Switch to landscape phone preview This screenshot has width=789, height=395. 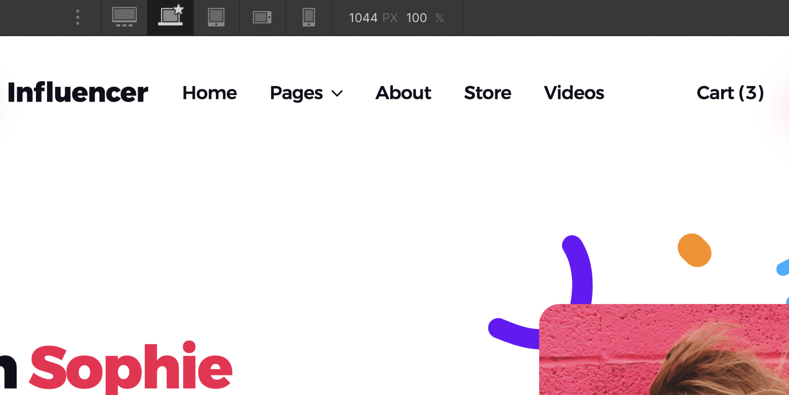[x=262, y=18]
